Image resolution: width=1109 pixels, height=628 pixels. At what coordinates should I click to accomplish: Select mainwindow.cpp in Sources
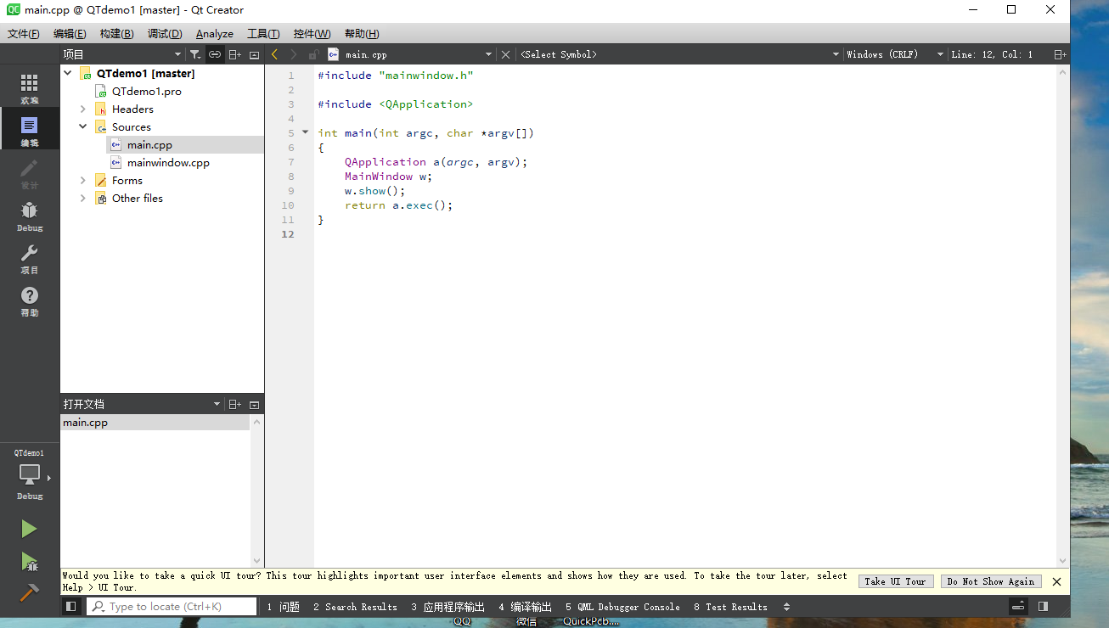(168, 163)
